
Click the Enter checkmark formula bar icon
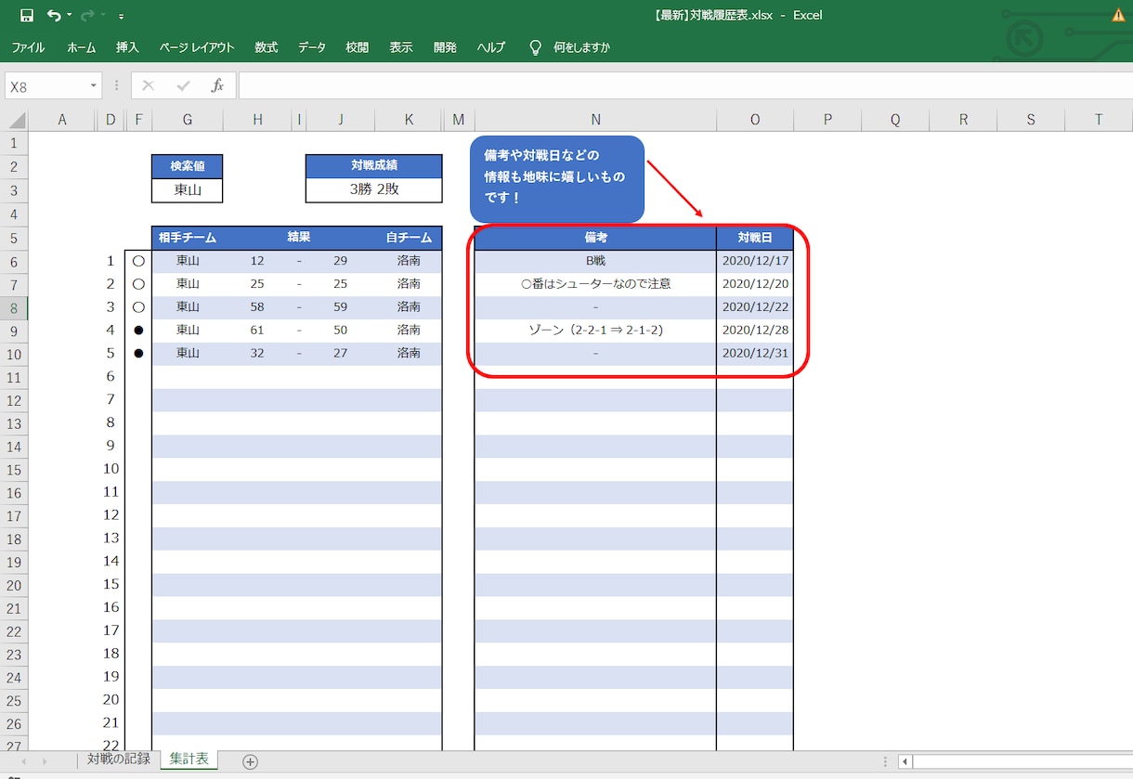pyautogui.click(x=183, y=86)
